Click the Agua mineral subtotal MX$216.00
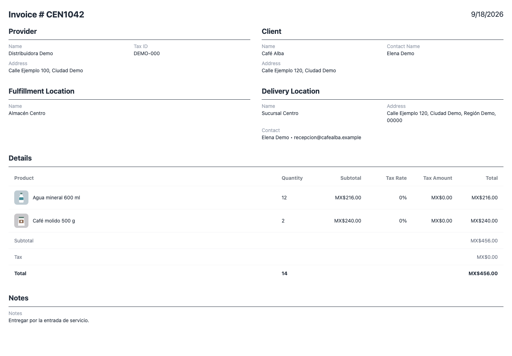 pyautogui.click(x=348, y=198)
